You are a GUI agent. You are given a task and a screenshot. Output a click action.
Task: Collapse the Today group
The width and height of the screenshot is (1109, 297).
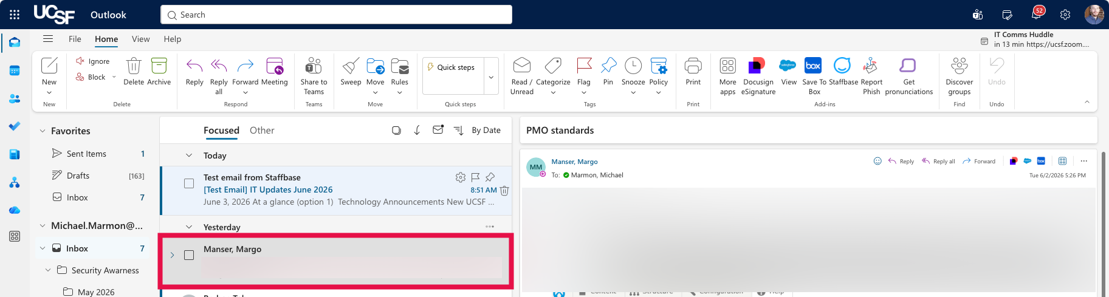pos(189,155)
